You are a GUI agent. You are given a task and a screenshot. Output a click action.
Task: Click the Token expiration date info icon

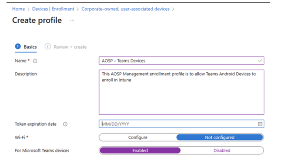(65, 124)
